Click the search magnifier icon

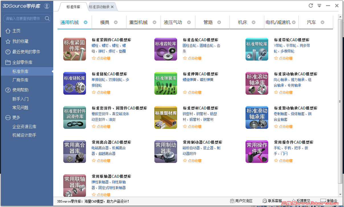click(x=47, y=18)
